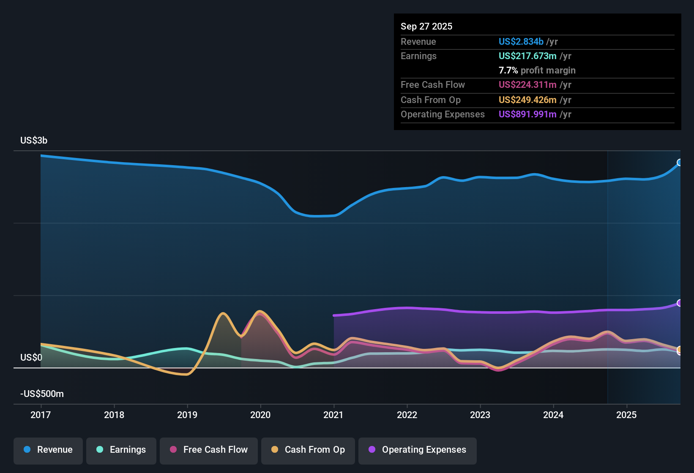Expand the Earnings breakdown row

tap(418, 56)
